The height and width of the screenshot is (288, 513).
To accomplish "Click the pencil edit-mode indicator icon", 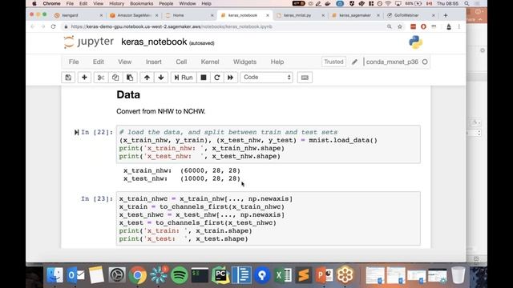I will 354,62.
